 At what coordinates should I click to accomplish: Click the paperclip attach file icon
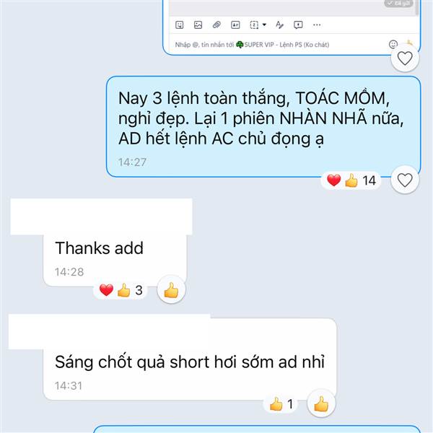216,25
